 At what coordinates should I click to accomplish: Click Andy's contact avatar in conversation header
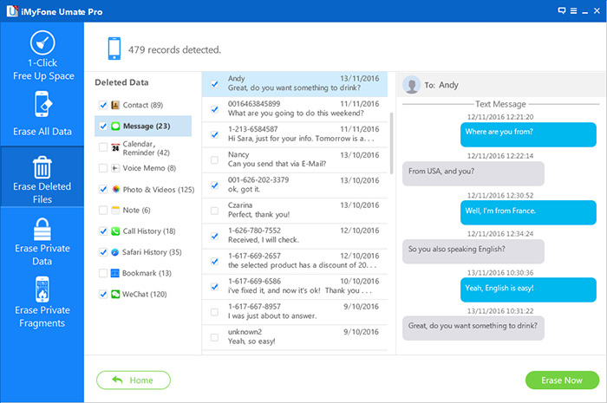coord(412,86)
